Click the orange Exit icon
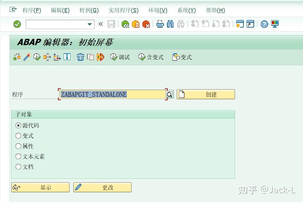 click(x=136, y=24)
